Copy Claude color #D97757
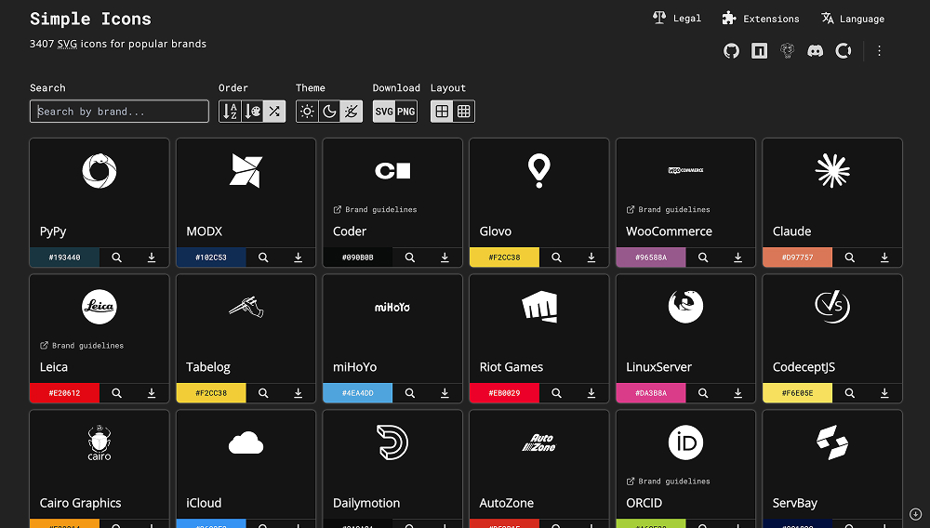This screenshot has height=528, width=930. click(x=797, y=257)
